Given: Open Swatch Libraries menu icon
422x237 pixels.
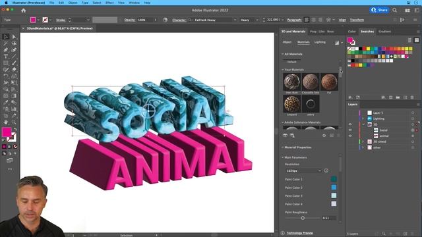Looking at the screenshot, I should click(x=350, y=97).
